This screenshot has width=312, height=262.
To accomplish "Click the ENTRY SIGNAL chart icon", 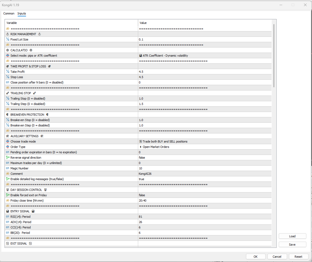I will [x=8, y=211].
